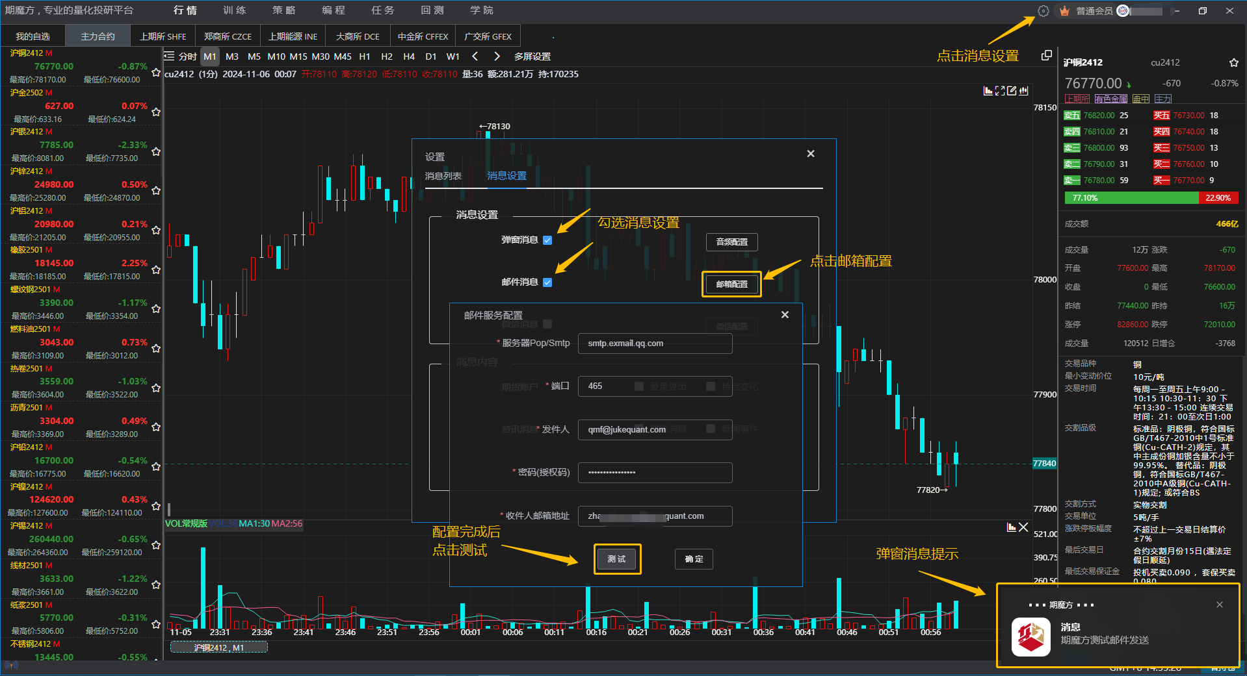1247x676 pixels.
Task: Close the 设置 dialog
Action: pos(811,154)
